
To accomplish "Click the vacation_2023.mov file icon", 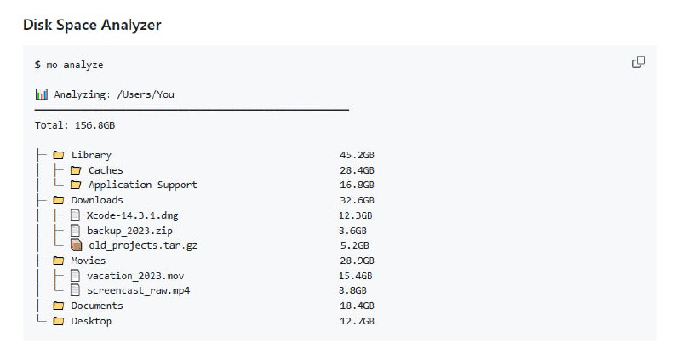I will point(76,276).
